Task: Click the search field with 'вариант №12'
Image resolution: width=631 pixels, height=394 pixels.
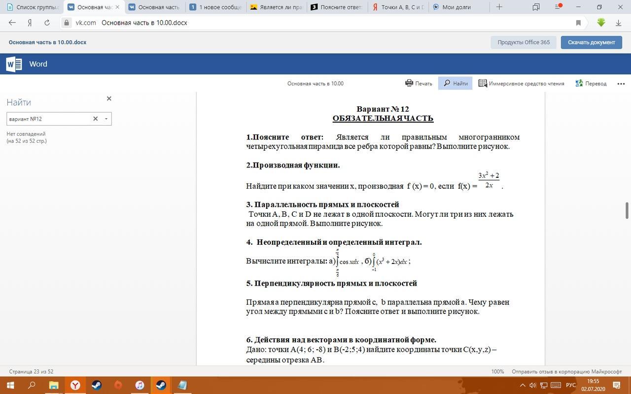Action: point(48,119)
